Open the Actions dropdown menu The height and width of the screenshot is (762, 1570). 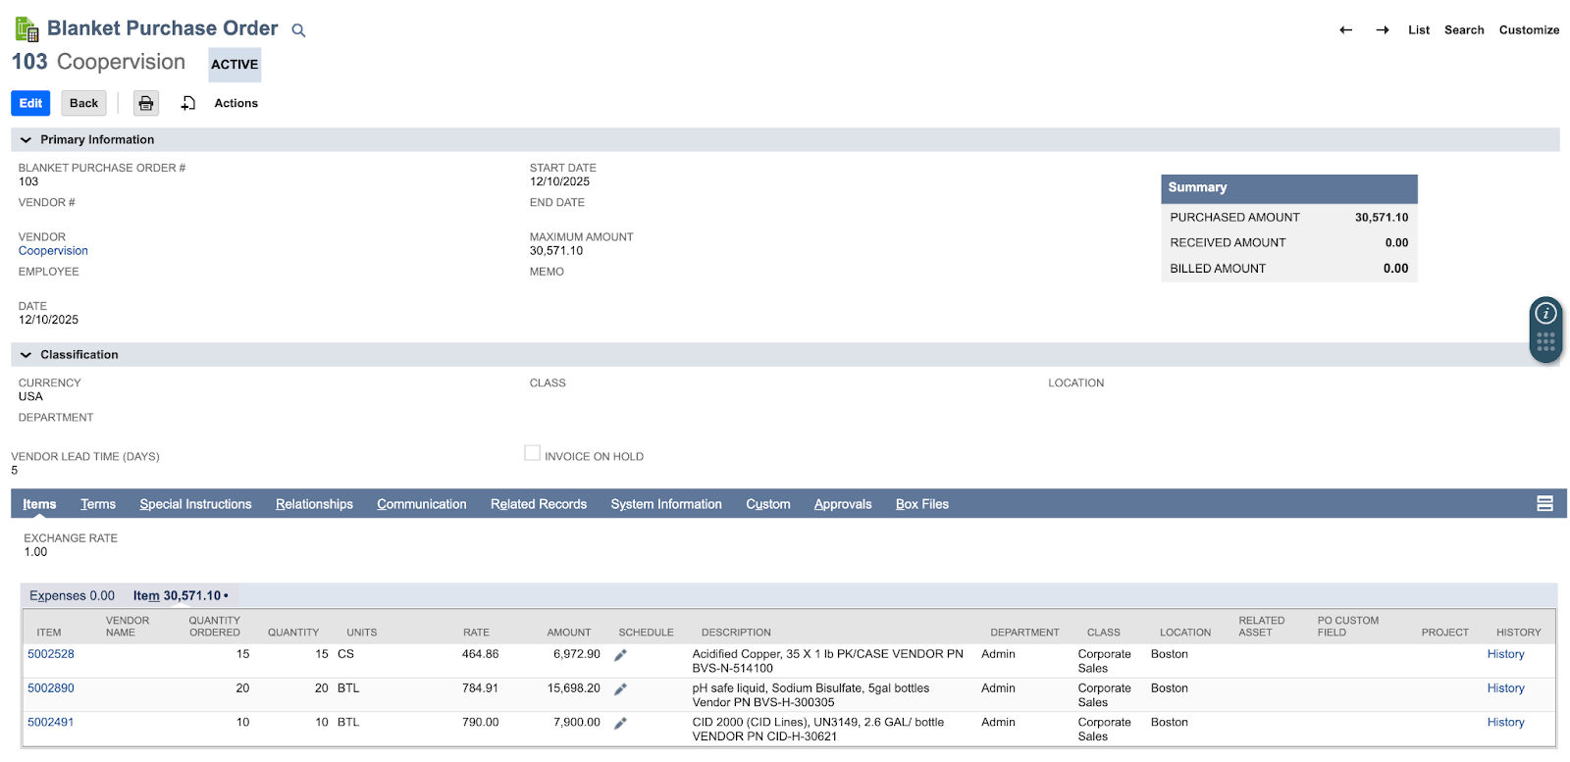pyautogui.click(x=235, y=103)
